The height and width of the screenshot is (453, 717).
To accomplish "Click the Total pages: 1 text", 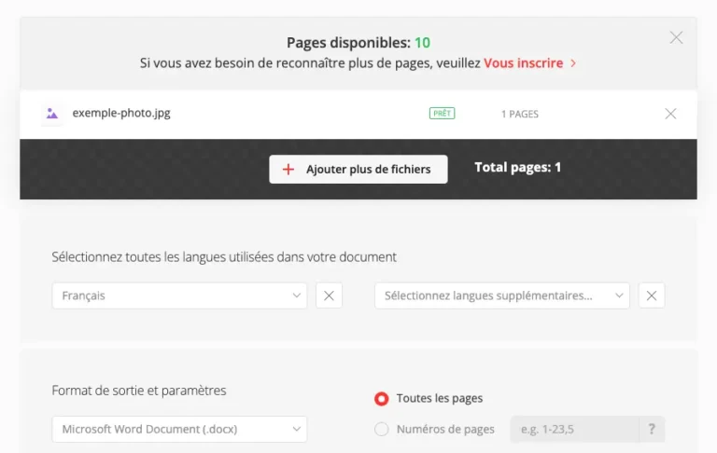I will click(517, 168).
